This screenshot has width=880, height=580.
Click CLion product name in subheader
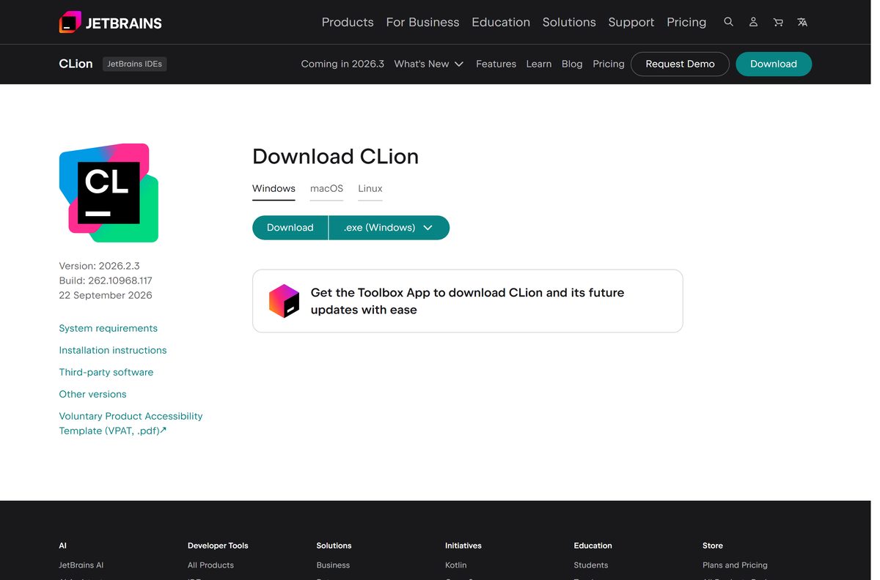pos(76,64)
